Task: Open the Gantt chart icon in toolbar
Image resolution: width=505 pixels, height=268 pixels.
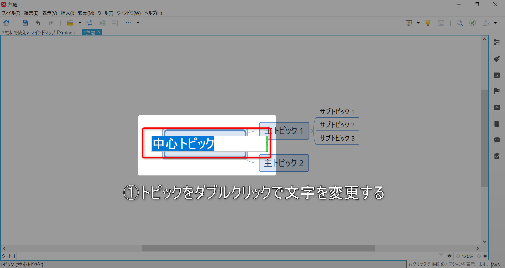Action: tap(441, 23)
